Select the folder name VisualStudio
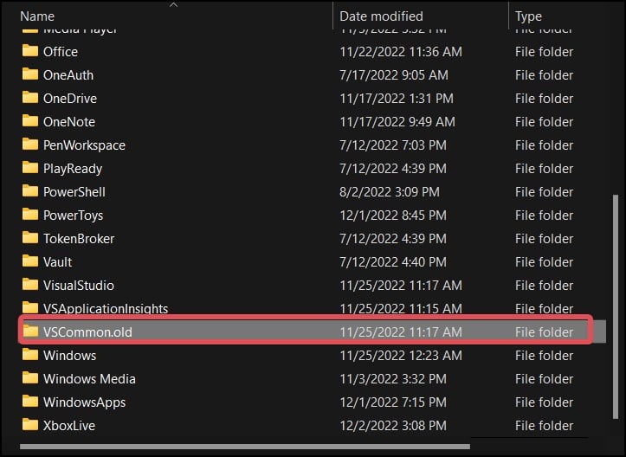Image resolution: width=626 pixels, height=457 pixels. click(x=79, y=286)
